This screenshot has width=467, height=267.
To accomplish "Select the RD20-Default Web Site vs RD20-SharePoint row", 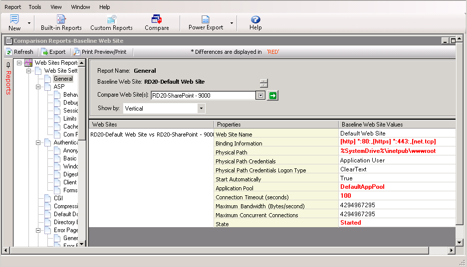I will [152, 134].
